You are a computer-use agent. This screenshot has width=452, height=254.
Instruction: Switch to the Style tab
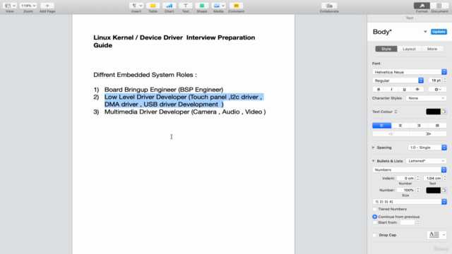tap(386, 49)
